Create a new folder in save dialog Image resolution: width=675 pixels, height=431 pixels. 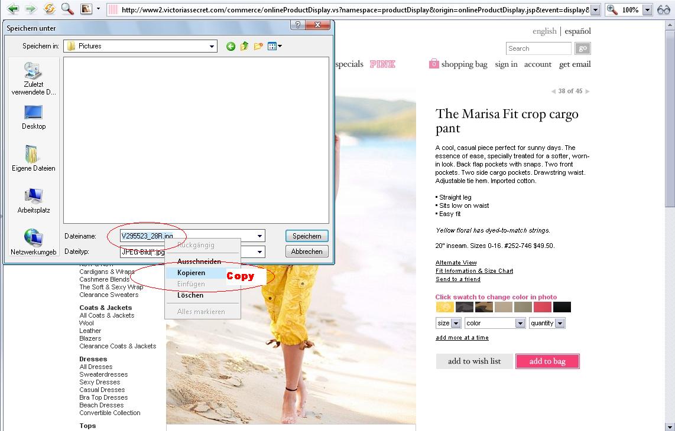coord(258,46)
